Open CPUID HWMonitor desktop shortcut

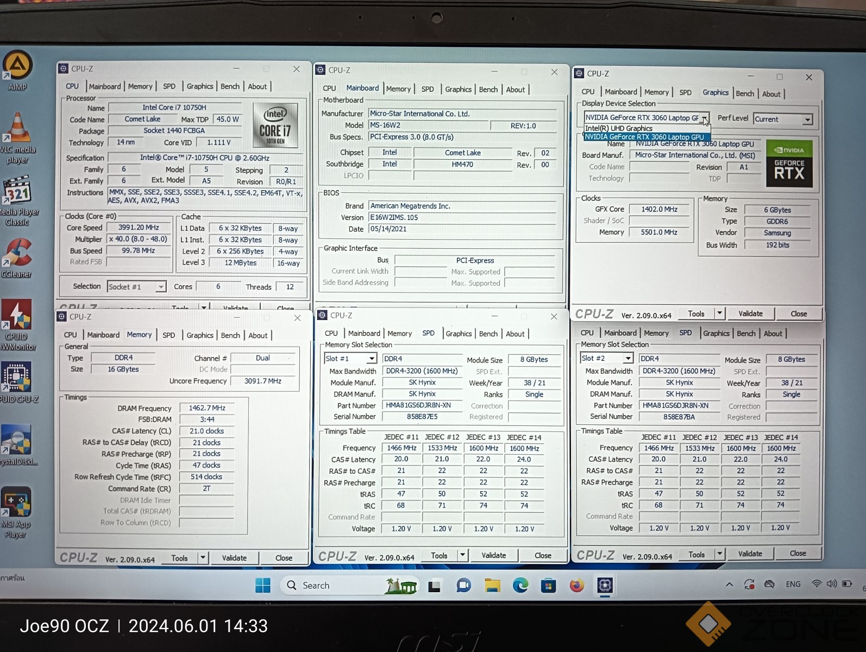[x=17, y=325]
